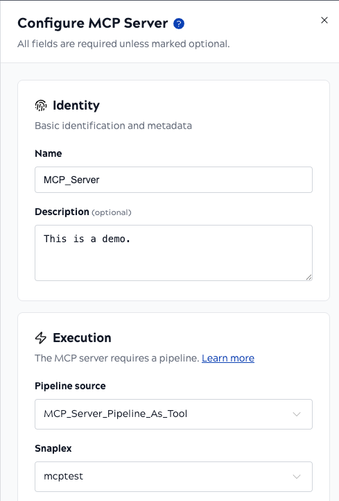Screen dimensions: 339x501
Task: Open the Learn more link
Action: point(228,358)
